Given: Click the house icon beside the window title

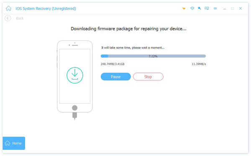Looking at the screenshot, I should coord(8,8).
